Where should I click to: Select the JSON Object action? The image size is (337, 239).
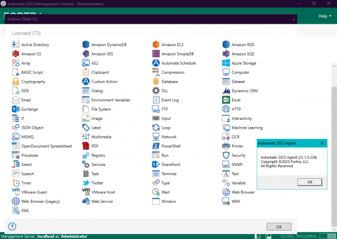(31, 128)
